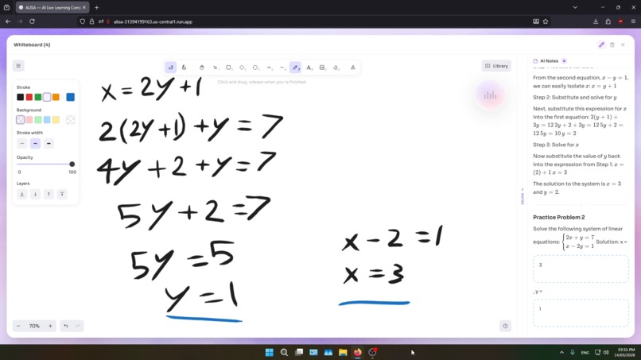Select the Draw pencil tool

[x=296, y=68]
